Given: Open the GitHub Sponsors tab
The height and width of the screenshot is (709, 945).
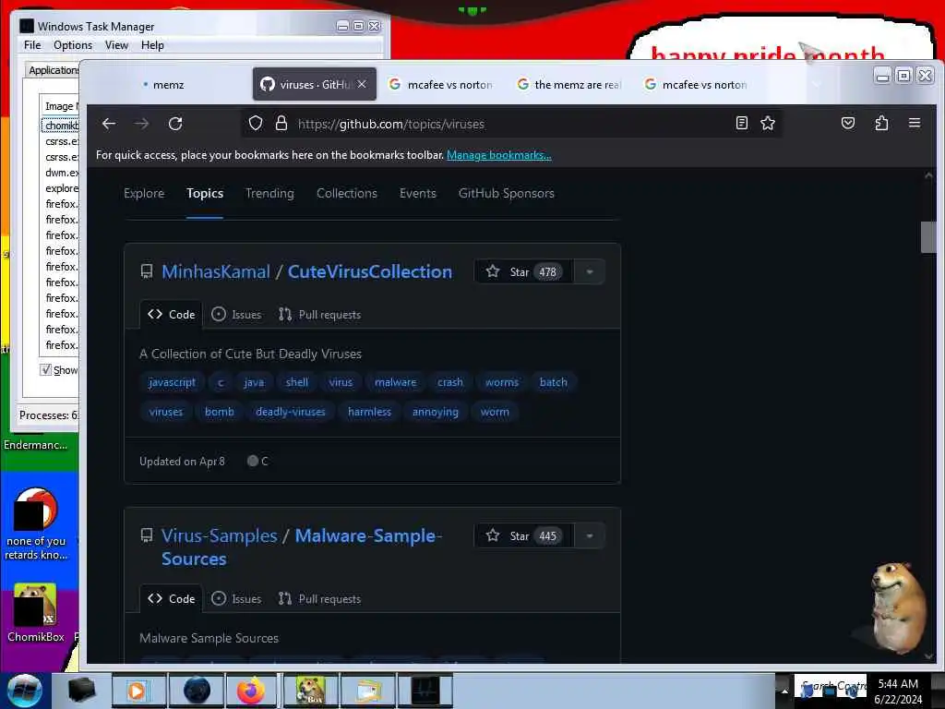Looking at the screenshot, I should 507,193.
